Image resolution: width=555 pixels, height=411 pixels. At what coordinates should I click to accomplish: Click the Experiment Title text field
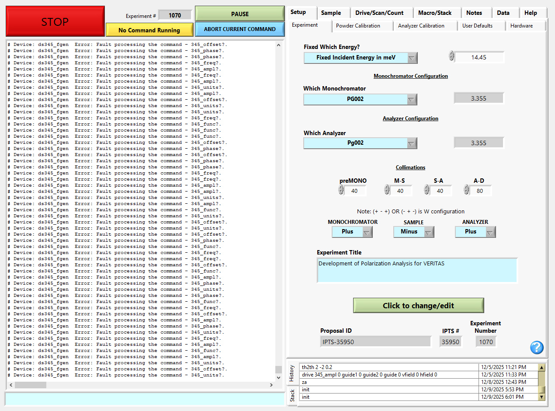point(417,270)
